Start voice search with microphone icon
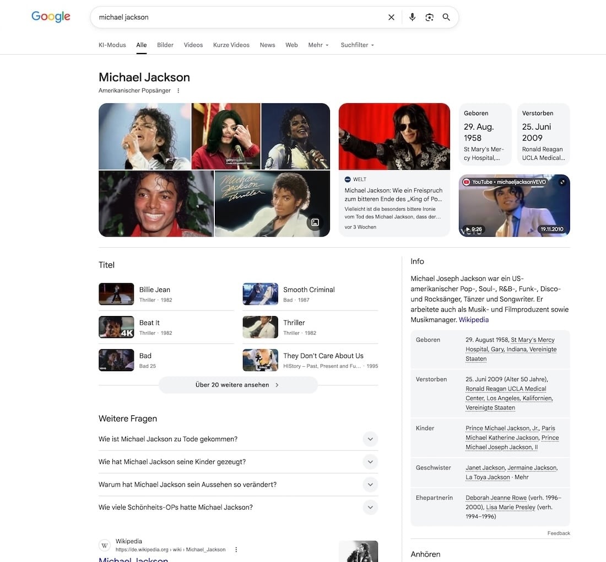The image size is (606, 562). coord(413,18)
